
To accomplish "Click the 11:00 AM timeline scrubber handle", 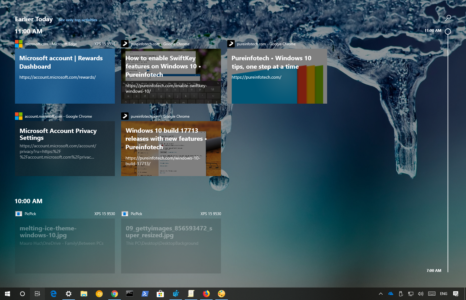I will (448, 32).
